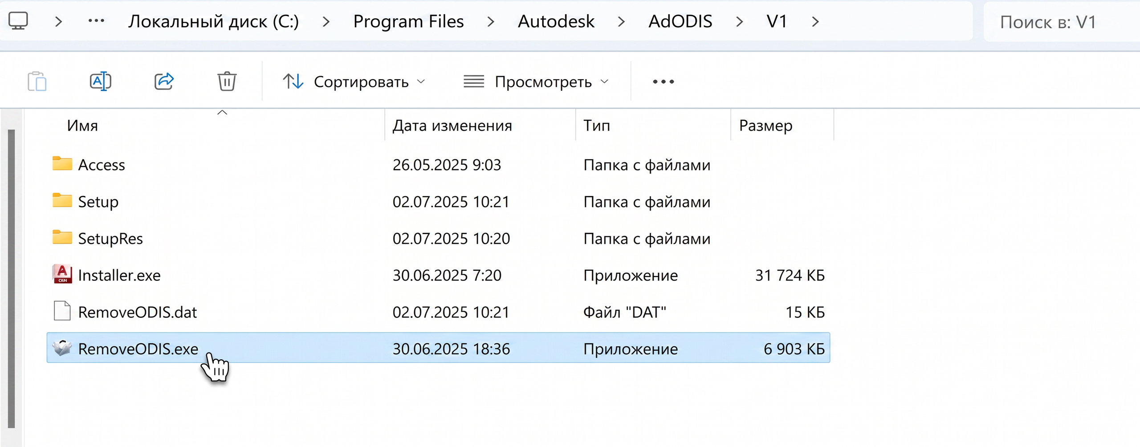The height and width of the screenshot is (447, 1140).
Task: Sort by Дата изменения column header
Action: coord(452,126)
